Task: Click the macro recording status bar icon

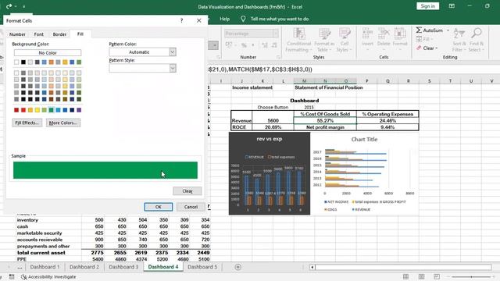Action: pyautogui.click(x=12, y=276)
